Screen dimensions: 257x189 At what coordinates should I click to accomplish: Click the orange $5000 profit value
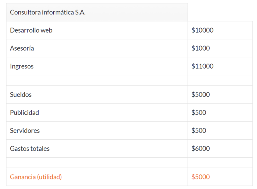coord(200,177)
